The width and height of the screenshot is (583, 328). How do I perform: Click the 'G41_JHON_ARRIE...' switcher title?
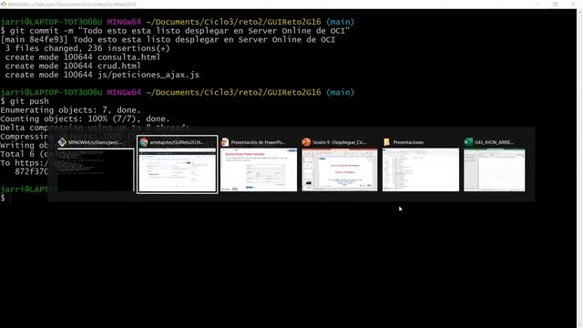(x=494, y=142)
